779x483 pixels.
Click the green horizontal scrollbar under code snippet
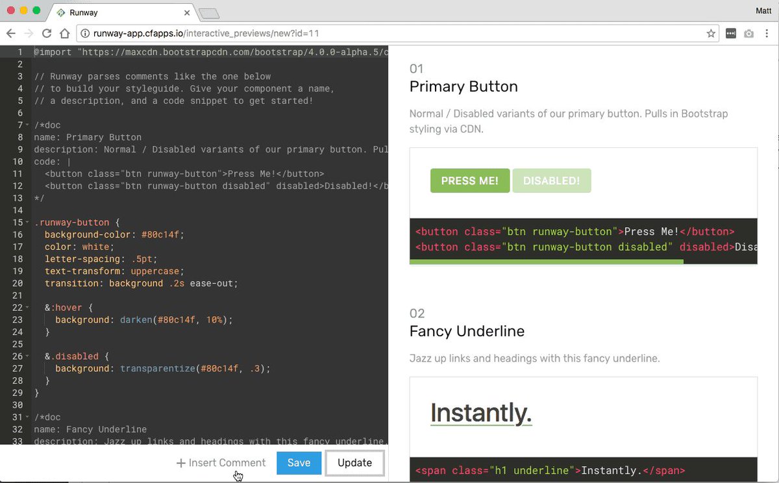click(x=547, y=262)
